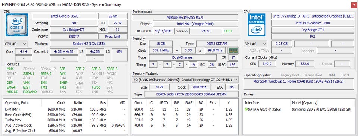Image resolution: width=358 pixels, height=136 pixels.
Task: Click the 400.0 clock row in timings table
Action: pyautogui.click(x=186, y=125)
